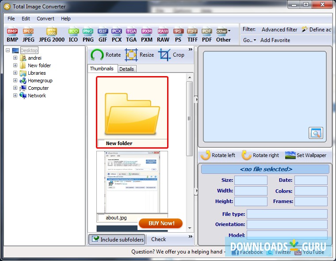Open the File menu

point(11,19)
